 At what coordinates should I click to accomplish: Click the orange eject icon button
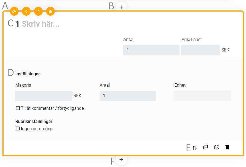coord(50,11)
